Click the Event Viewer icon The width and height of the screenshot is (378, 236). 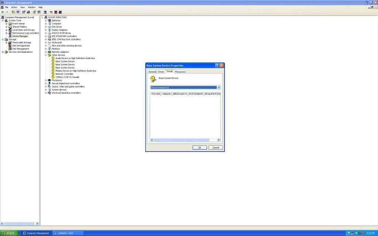(x=10, y=24)
